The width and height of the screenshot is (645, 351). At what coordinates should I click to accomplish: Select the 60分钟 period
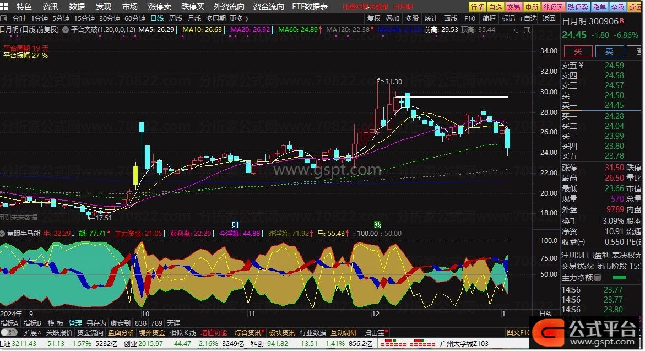(x=135, y=19)
